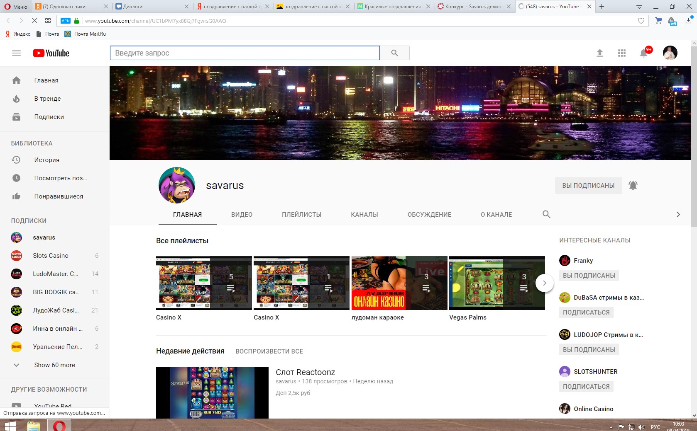Image resolution: width=697 pixels, height=431 pixels.
Task: Click the right arrow on playlists carousel
Action: click(544, 283)
